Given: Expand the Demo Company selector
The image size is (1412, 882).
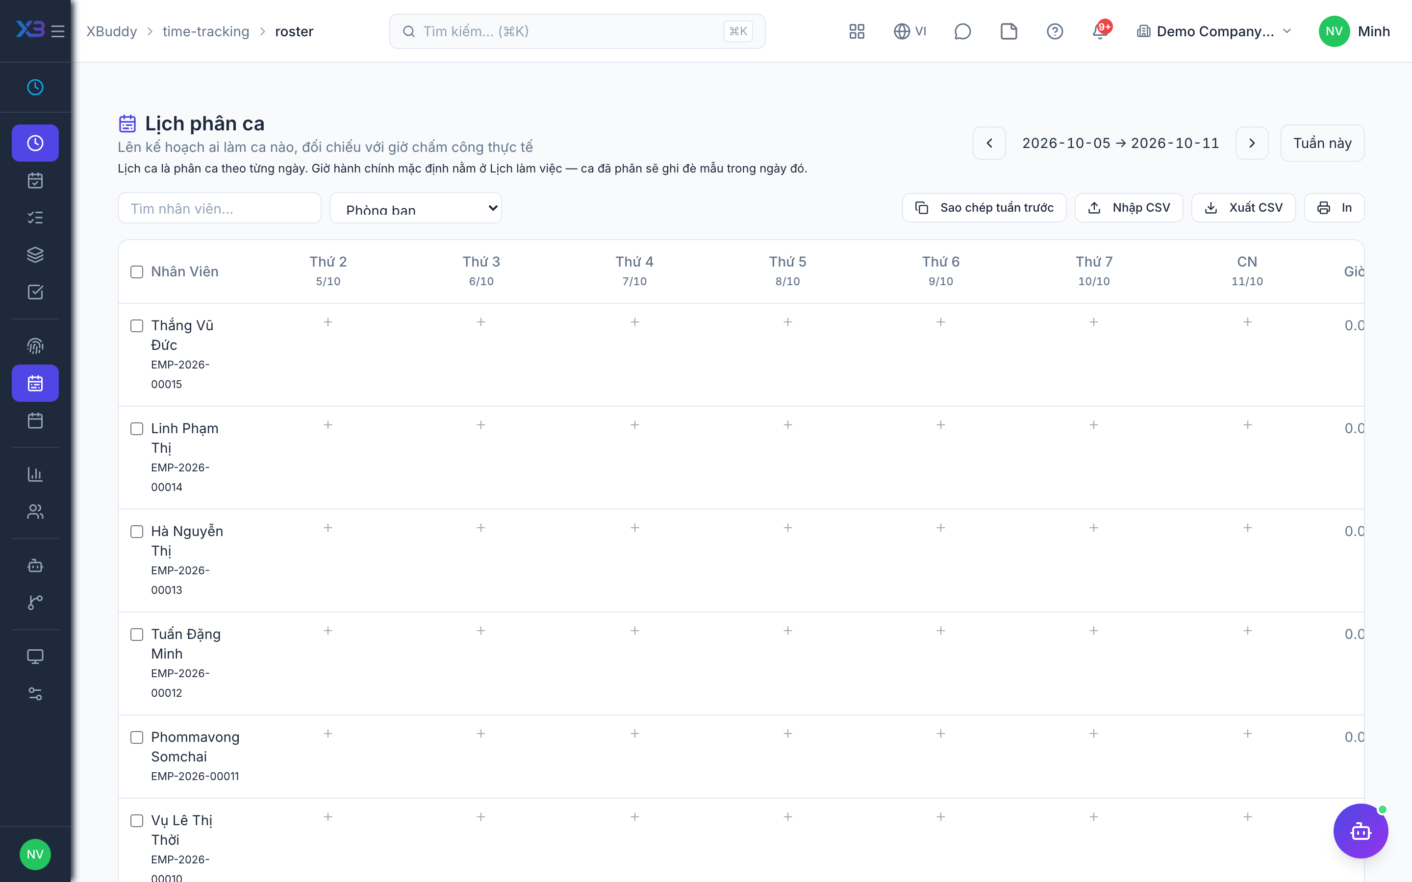Looking at the screenshot, I should (1214, 31).
